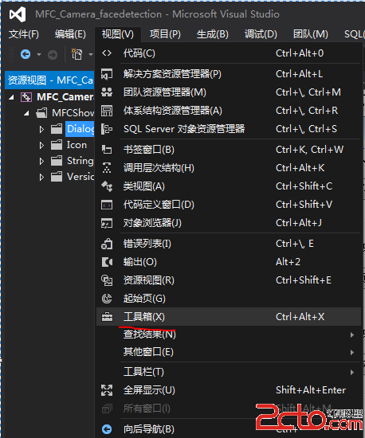Viewport: 365px width, 438px height.
Task: Select Full Screen 全屏显示(U) entry
Action: click(x=229, y=390)
